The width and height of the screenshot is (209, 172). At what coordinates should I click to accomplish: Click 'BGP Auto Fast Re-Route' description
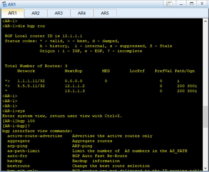click(100, 156)
